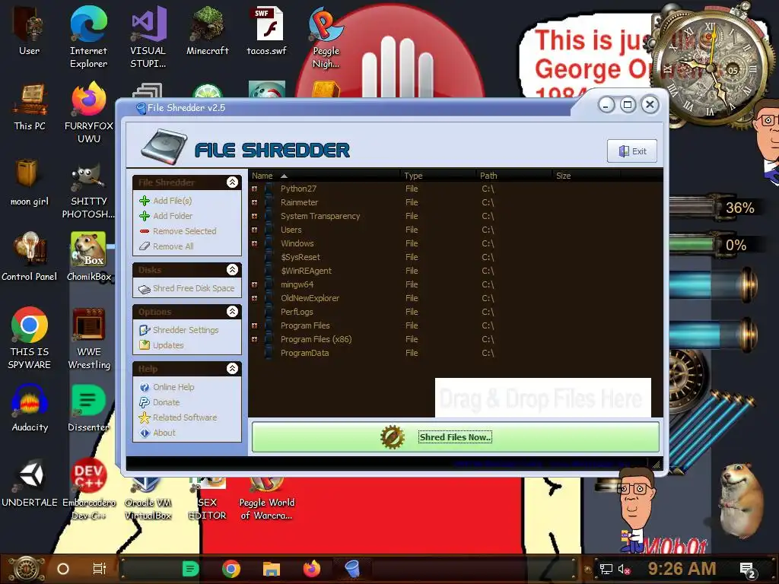Open Related Software

point(184,417)
